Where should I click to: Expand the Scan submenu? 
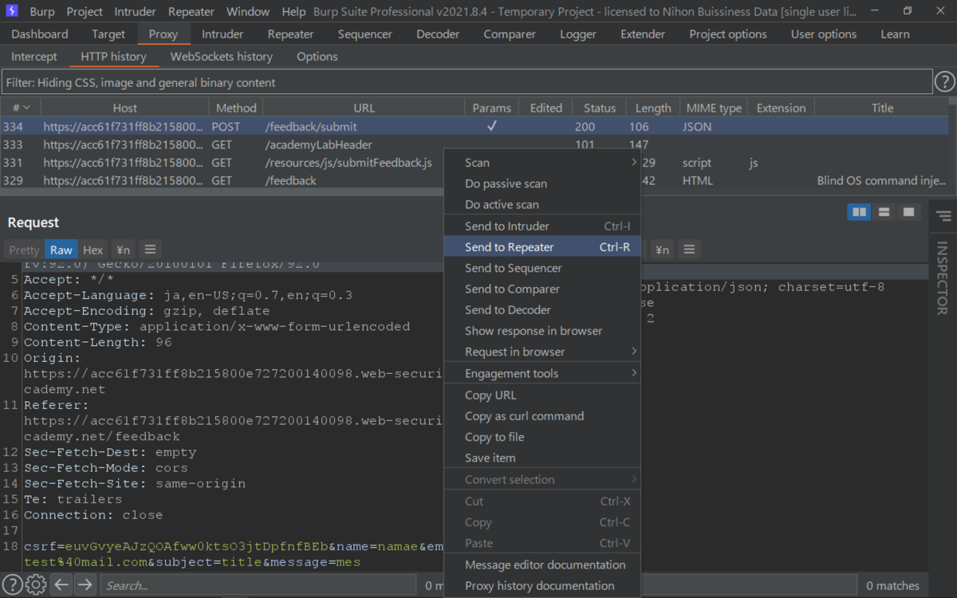pos(542,163)
